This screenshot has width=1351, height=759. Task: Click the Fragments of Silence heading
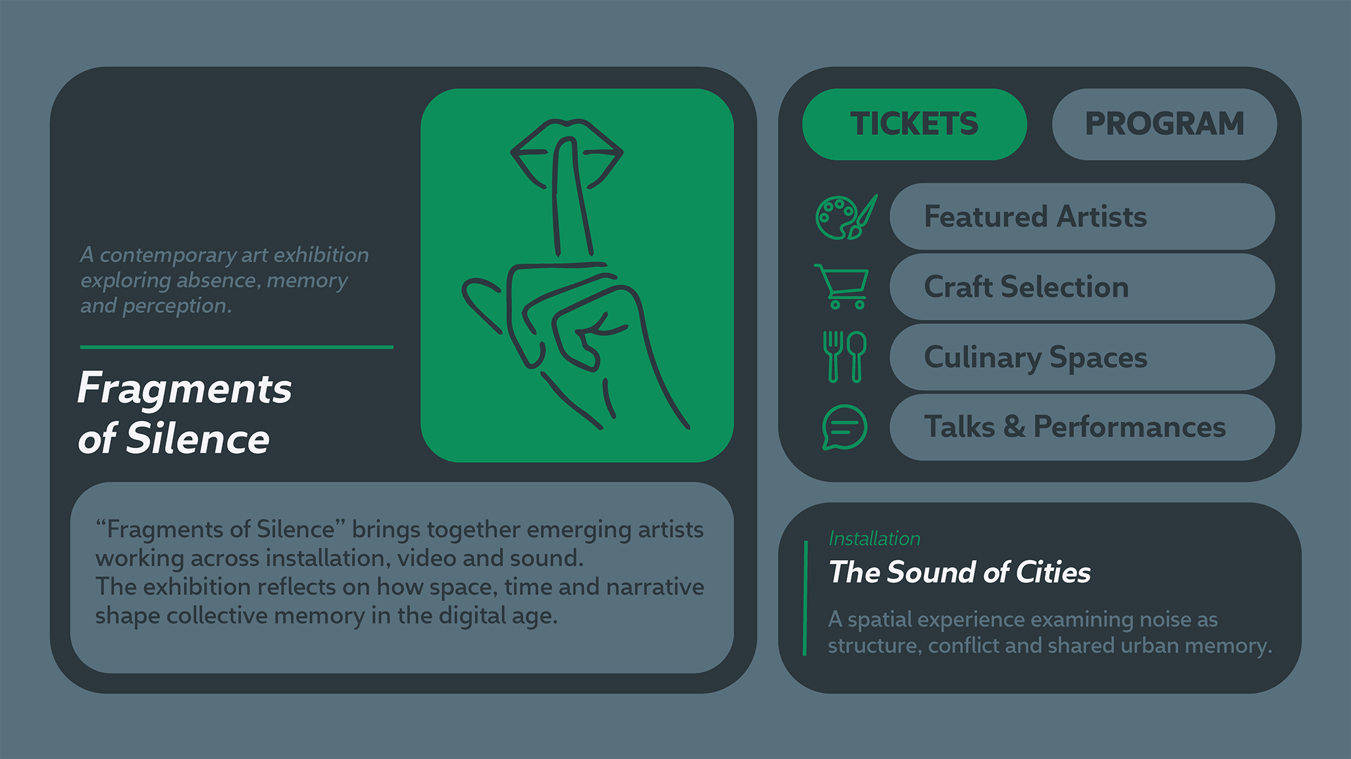pos(184,414)
